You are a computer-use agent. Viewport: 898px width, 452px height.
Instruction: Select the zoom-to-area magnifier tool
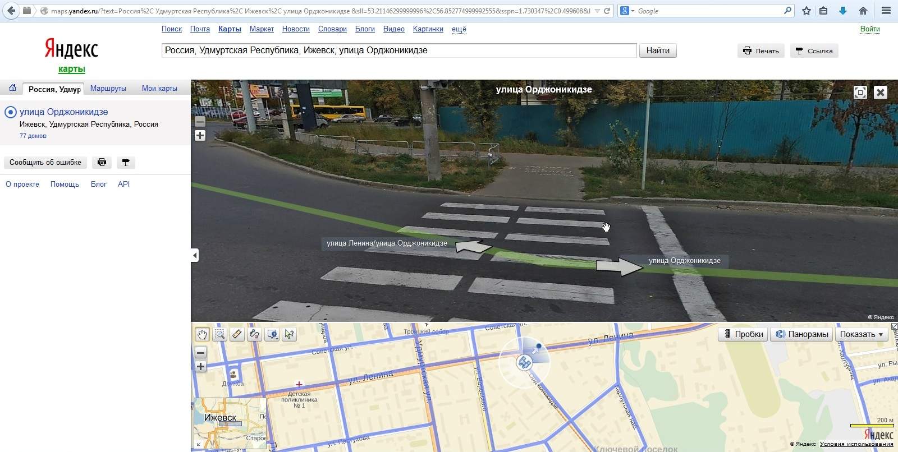(219, 334)
